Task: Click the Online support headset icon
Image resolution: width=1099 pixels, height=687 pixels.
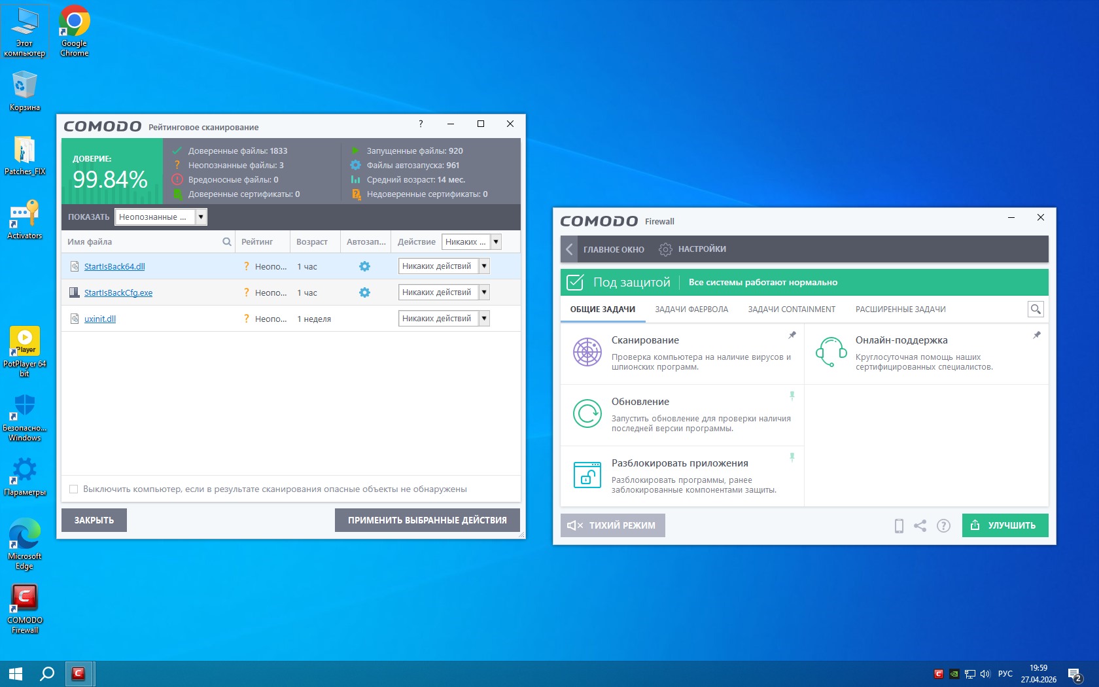Action: click(831, 352)
